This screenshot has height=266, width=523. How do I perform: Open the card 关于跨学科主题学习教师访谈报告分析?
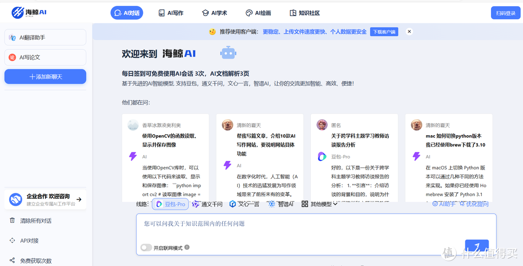pyautogui.click(x=354, y=157)
